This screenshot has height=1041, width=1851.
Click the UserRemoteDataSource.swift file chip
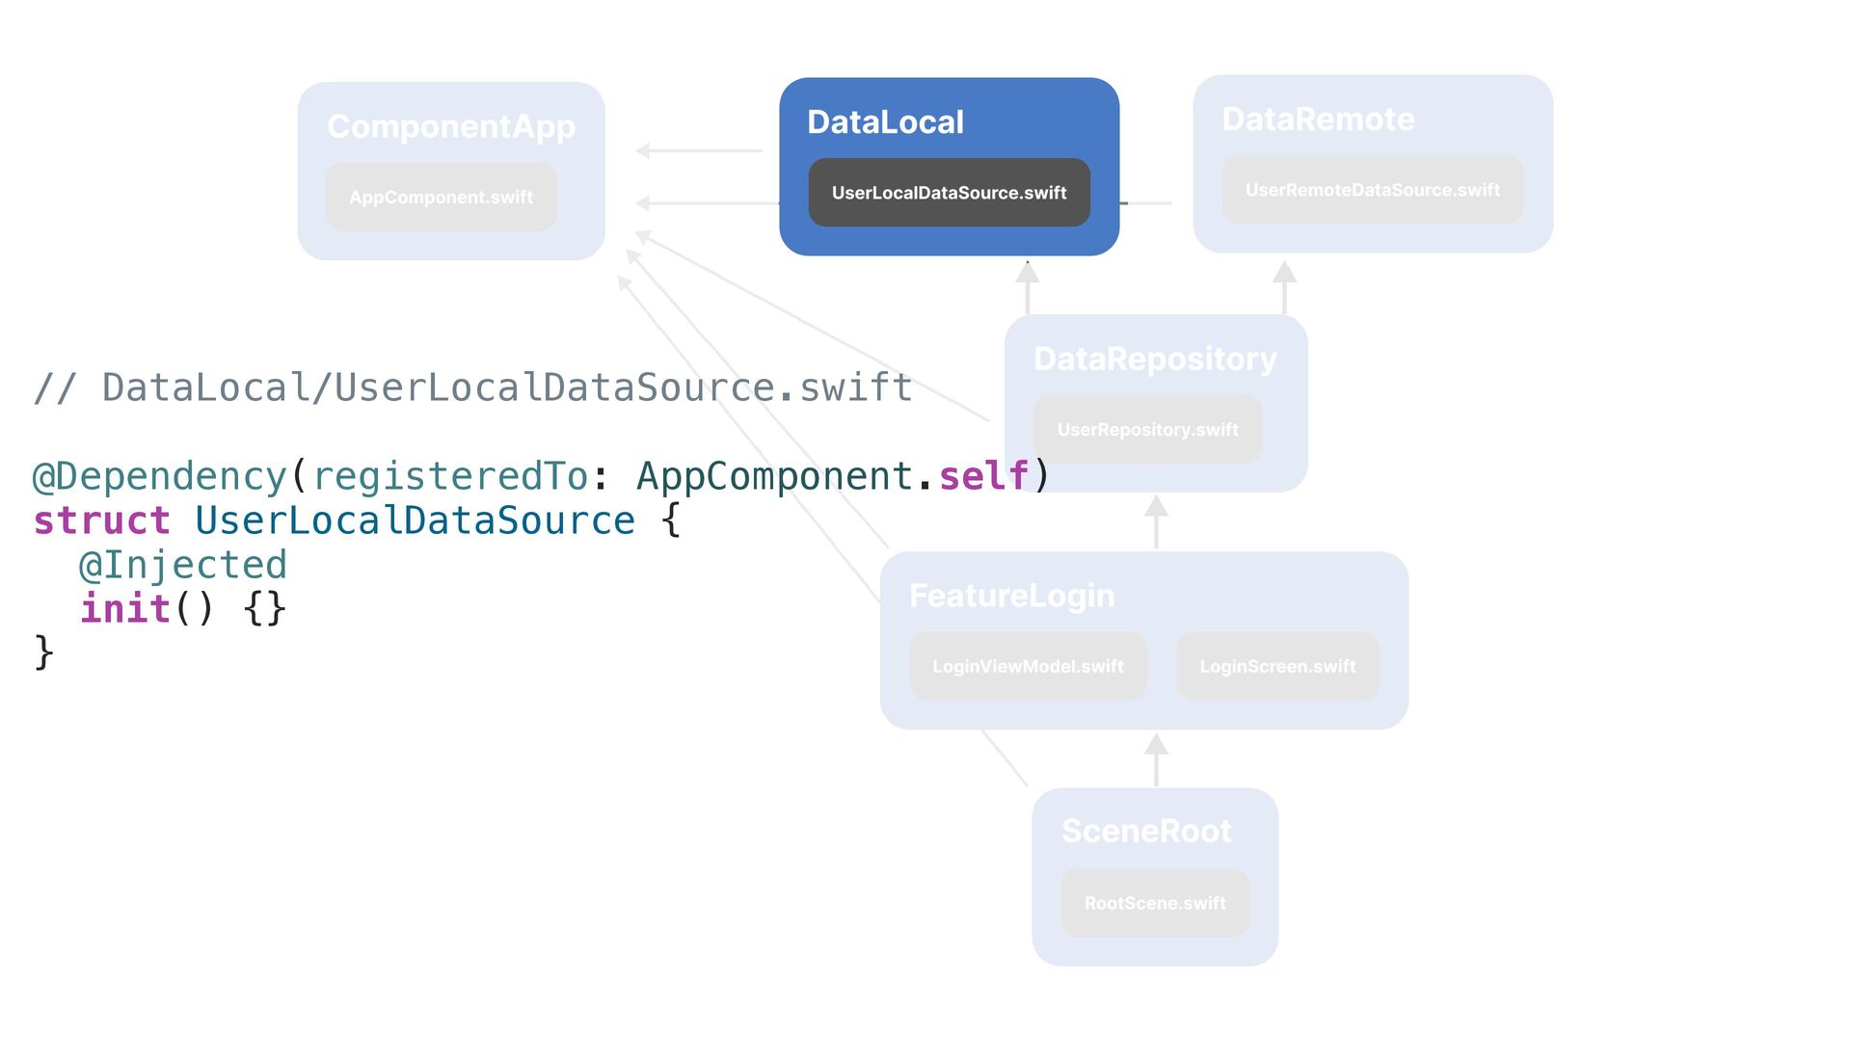click(1372, 190)
